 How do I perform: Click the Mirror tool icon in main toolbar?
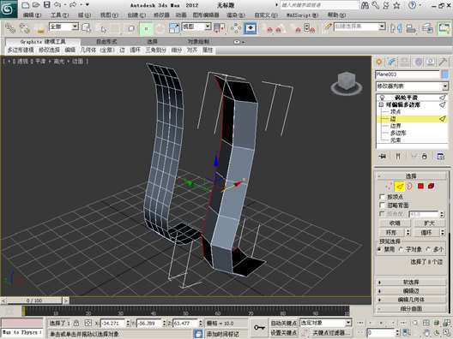coord(396,28)
